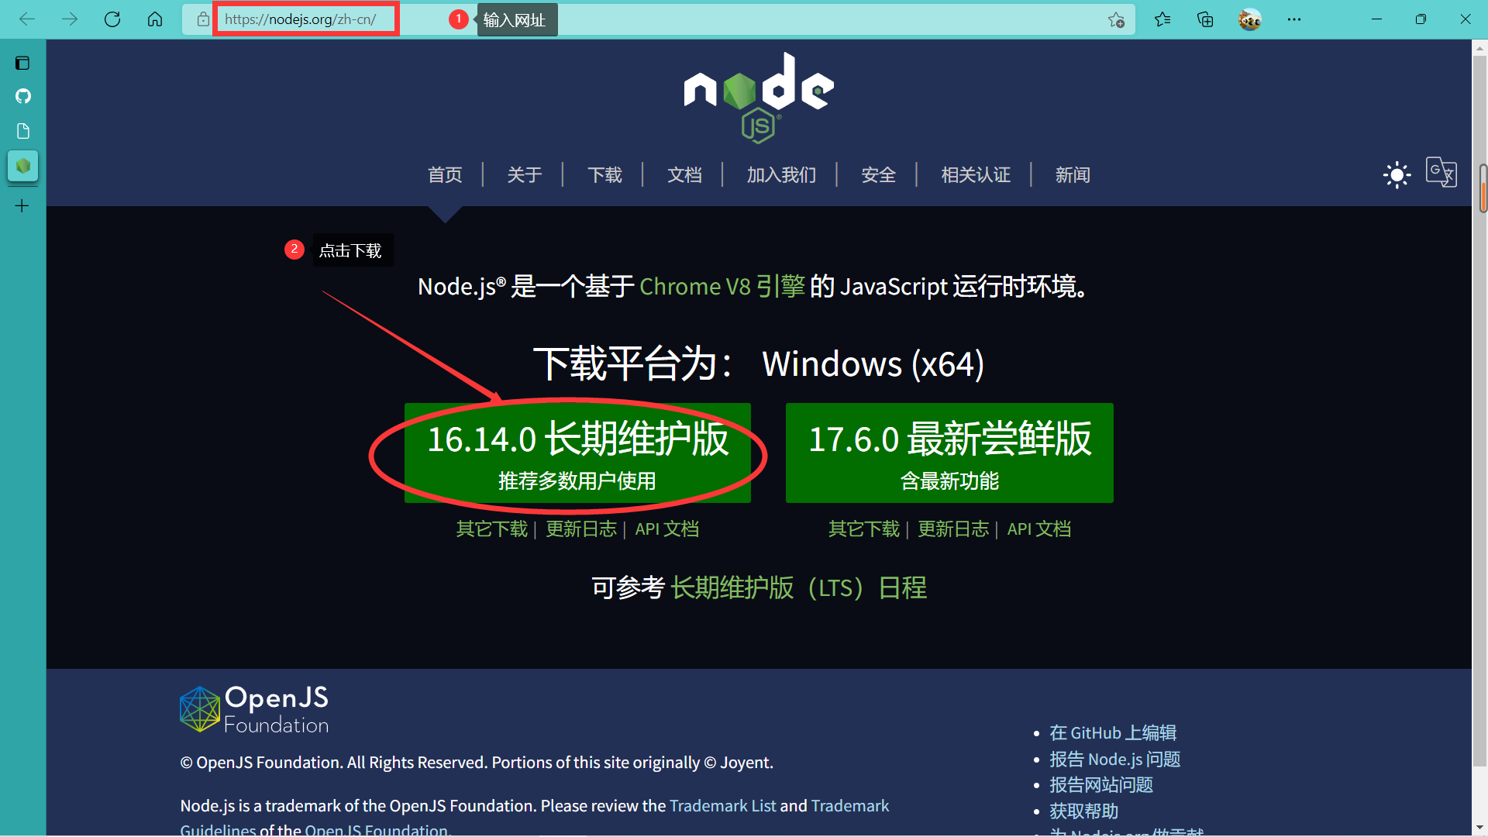Click the browser forward arrow
Image resolution: width=1488 pixels, height=837 pixels.
tap(70, 19)
